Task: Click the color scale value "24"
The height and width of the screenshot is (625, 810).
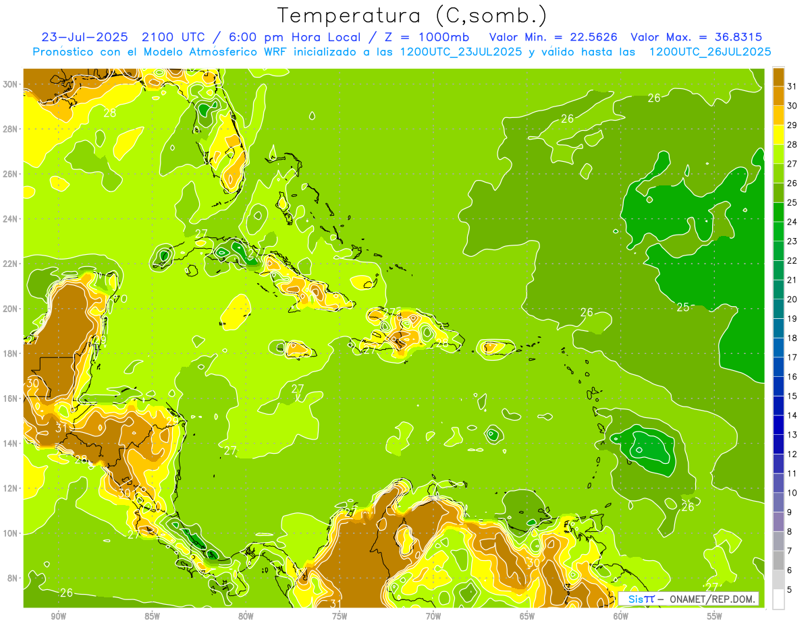Action: (x=792, y=222)
